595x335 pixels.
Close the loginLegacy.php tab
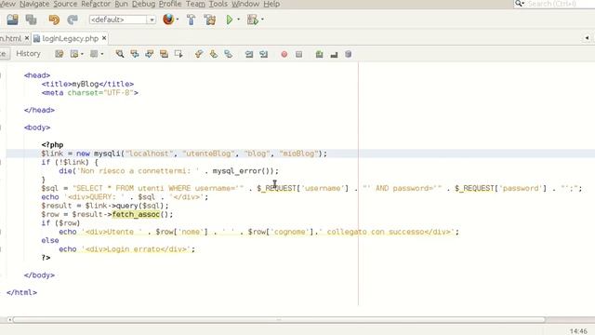tap(104, 38)
